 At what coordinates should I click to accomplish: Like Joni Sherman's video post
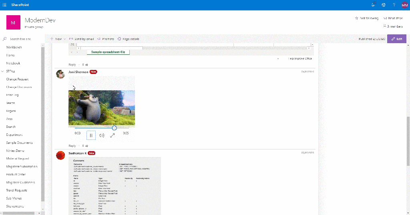click(x=86, y=146)
